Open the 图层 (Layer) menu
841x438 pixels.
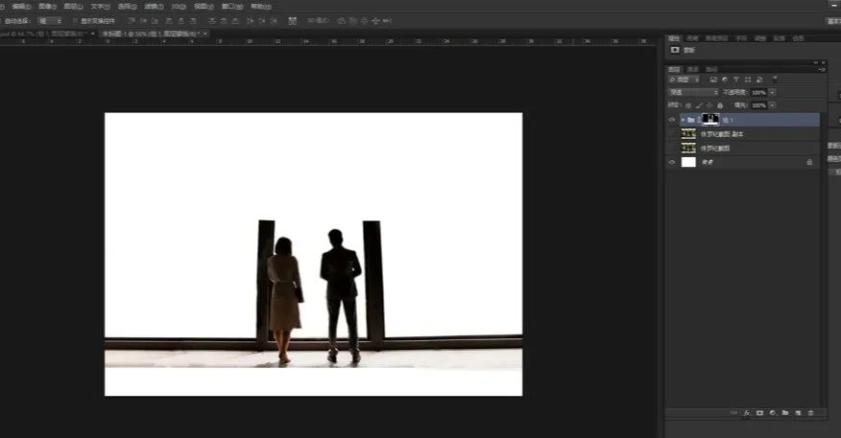pos(74,7)
